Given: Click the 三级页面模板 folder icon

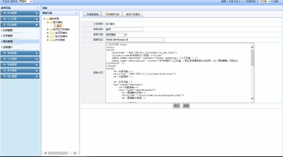Looking at the screenshot, I should (51, 36).
